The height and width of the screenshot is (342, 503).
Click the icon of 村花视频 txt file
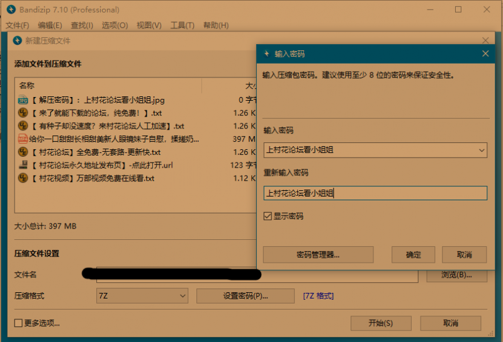[x=23, y=178]
